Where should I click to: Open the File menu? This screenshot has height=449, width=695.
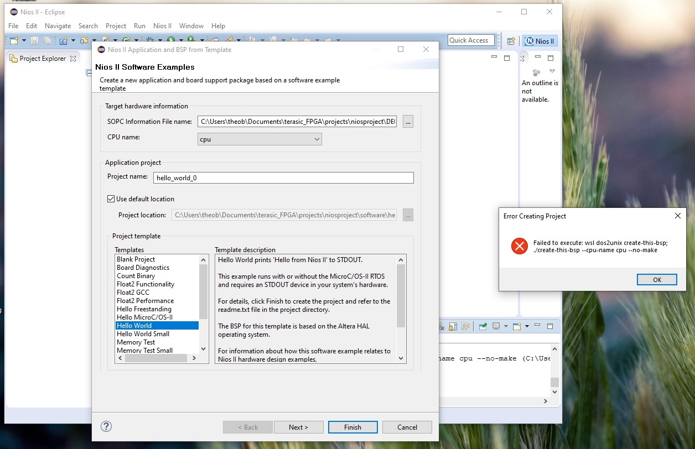point(13,26)
